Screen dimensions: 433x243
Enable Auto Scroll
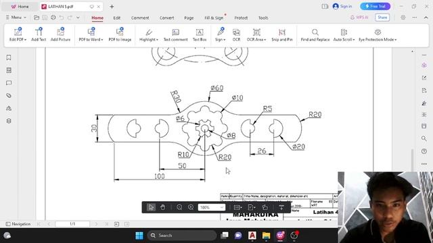coord(344,34)
